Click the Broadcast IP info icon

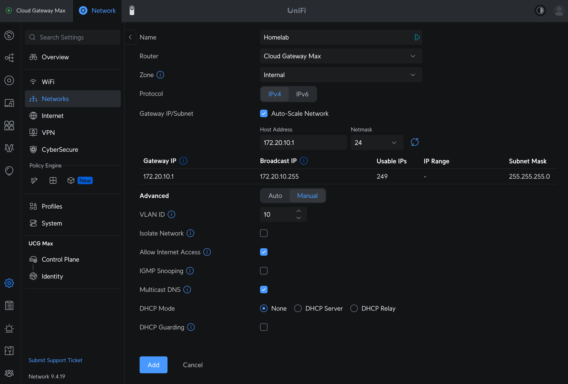coord(304,161)
